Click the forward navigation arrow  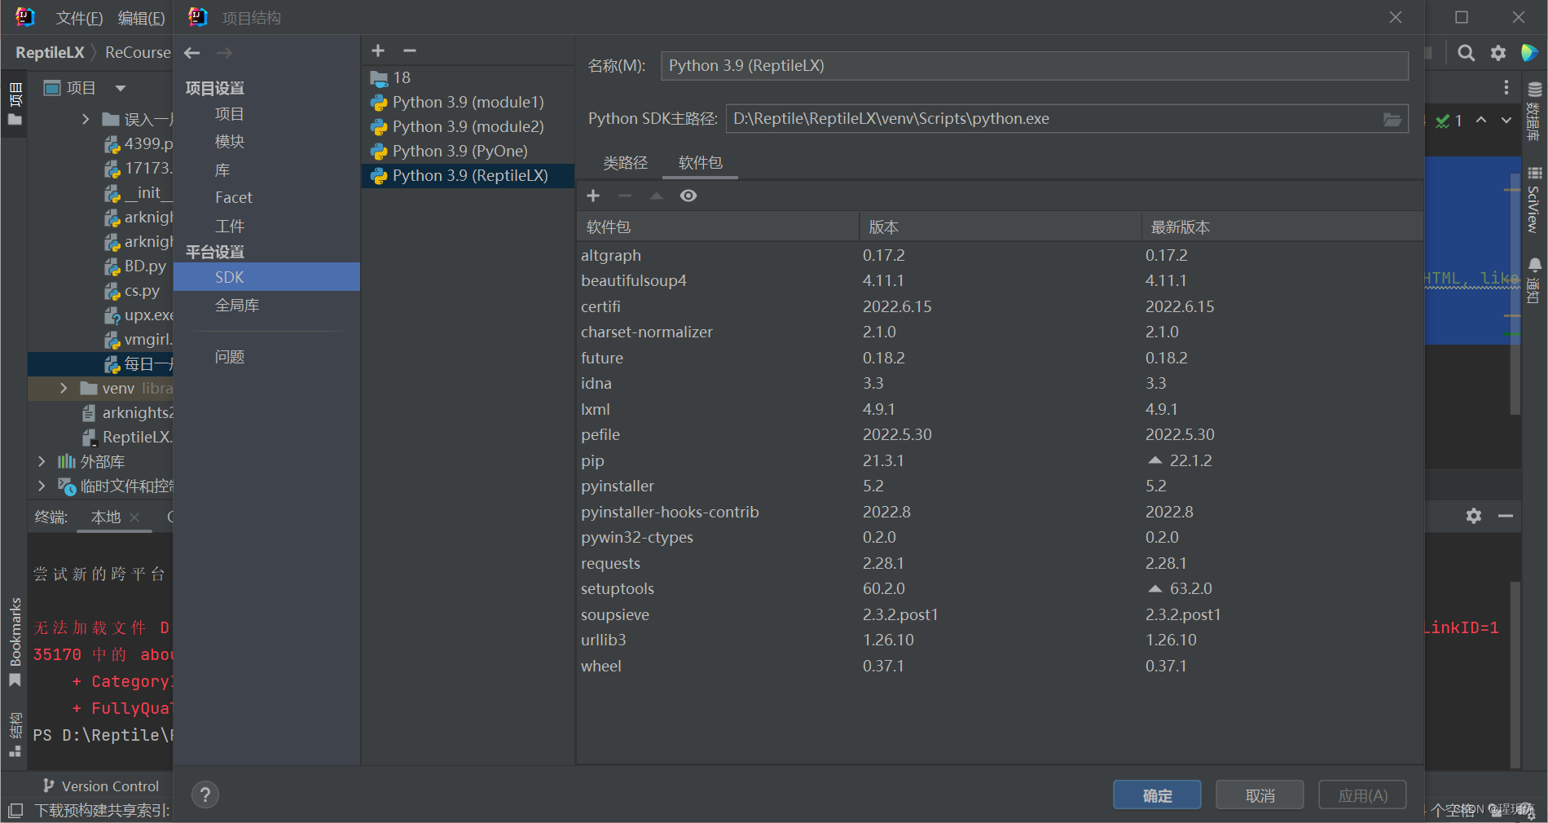[224, 53]
